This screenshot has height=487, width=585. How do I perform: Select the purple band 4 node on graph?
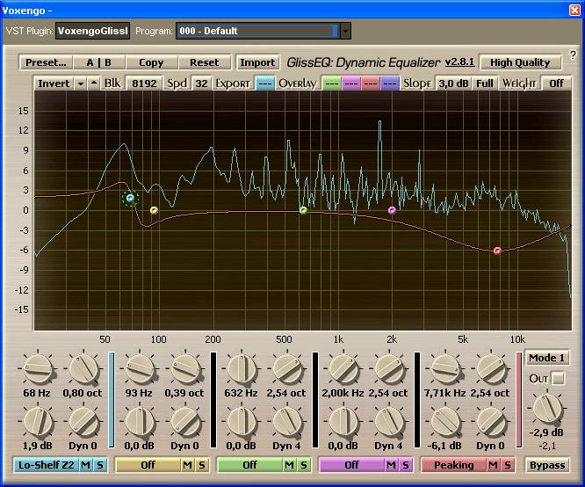point(392,210)
